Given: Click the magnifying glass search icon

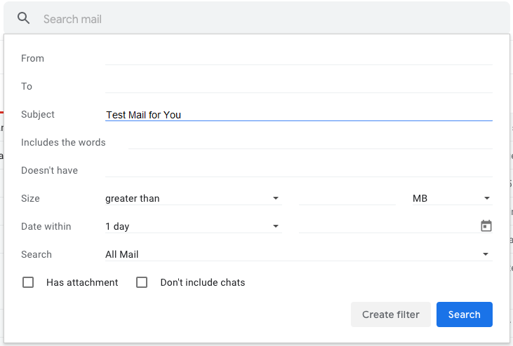Looking at the screenshot, I should point(24,18).
